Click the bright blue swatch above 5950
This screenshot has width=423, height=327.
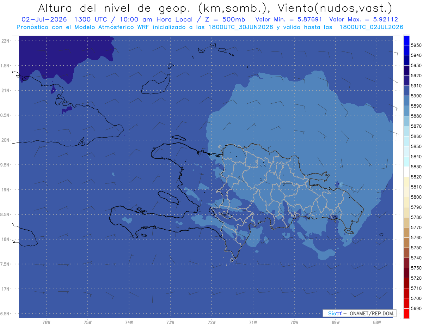(406, 40)
